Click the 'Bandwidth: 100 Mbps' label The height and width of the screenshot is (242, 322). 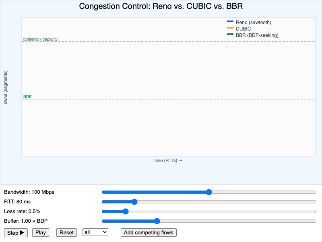(x=29, y=192)
